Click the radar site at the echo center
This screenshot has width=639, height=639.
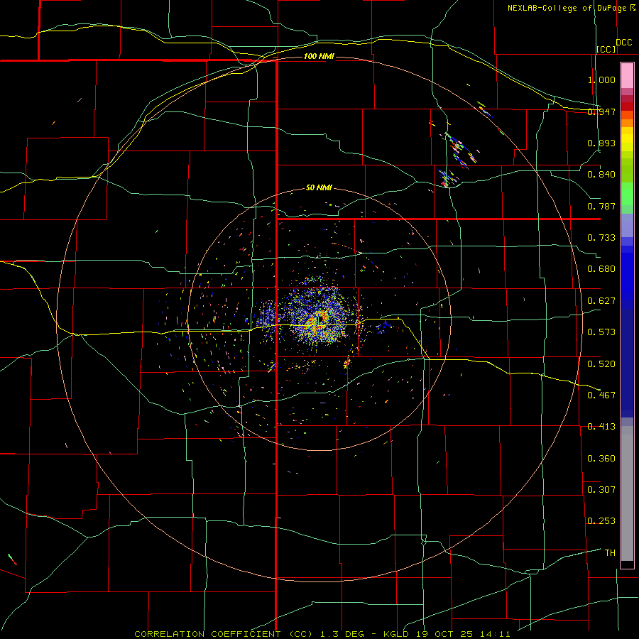(x=321, y=320)
